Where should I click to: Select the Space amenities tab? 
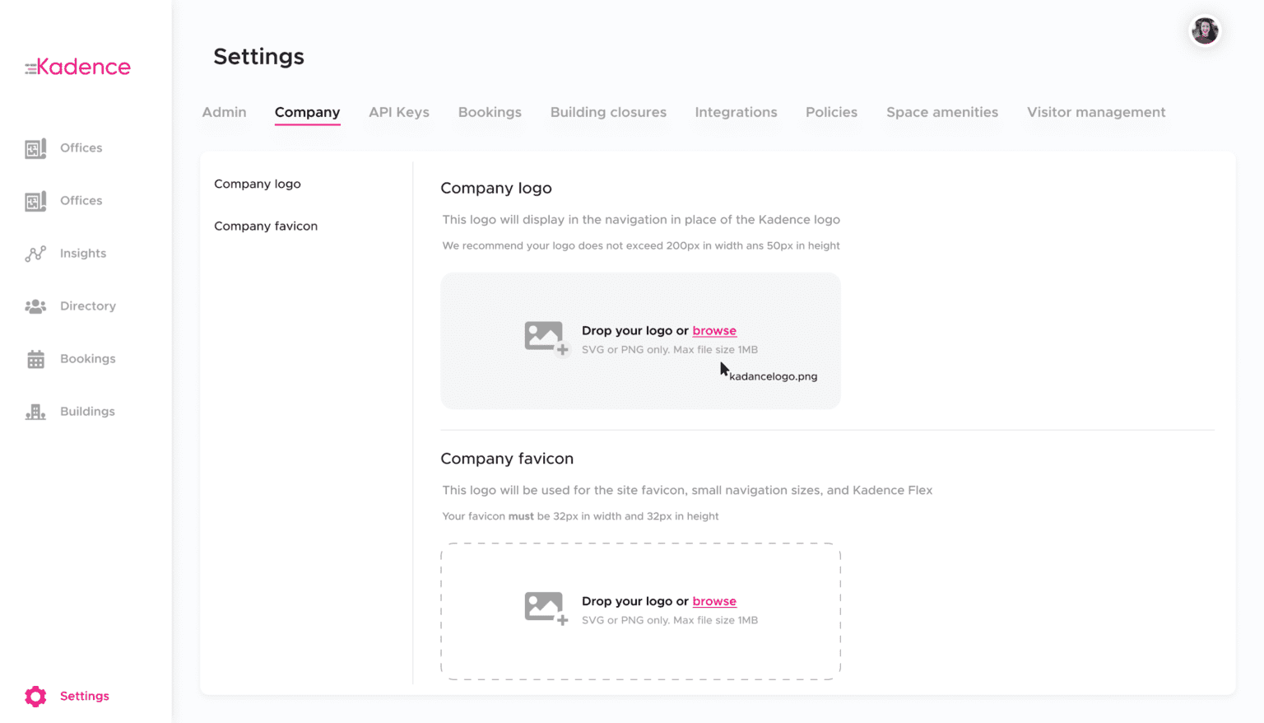tap(942, 112)
